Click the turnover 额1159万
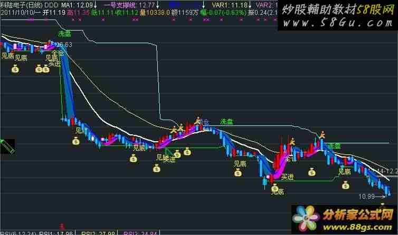 [185, 13]
